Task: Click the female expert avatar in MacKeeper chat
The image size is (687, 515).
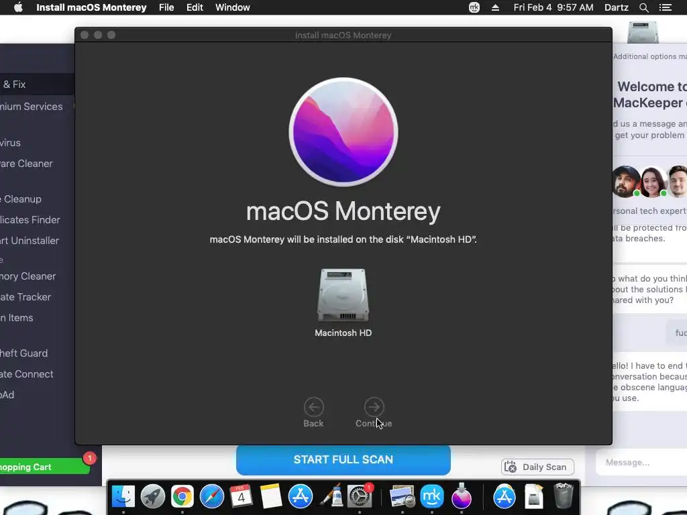Action: click(x=653, y=182)
